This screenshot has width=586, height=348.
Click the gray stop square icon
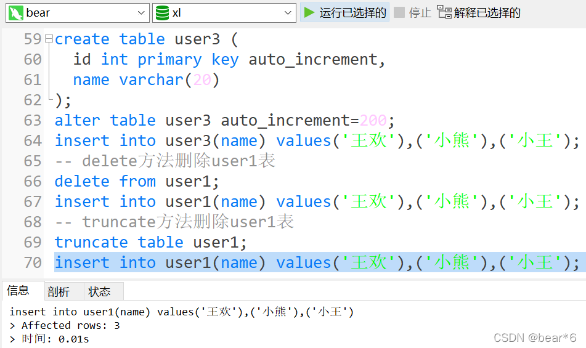(399, 12)
